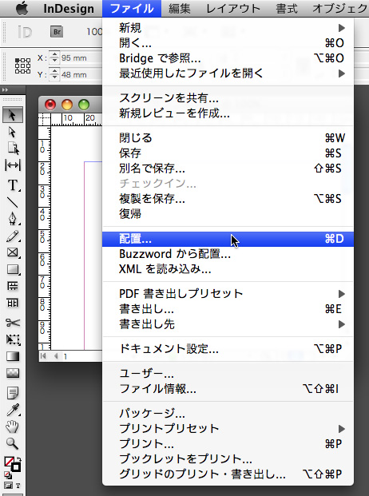Image resolution: width=369 pixels, height=496 pixels.
Task: Select the Pencil tool
Action: tap(13, 236)
